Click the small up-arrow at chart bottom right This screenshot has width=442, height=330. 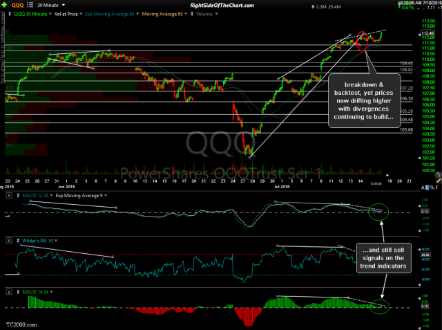(387, 175)
